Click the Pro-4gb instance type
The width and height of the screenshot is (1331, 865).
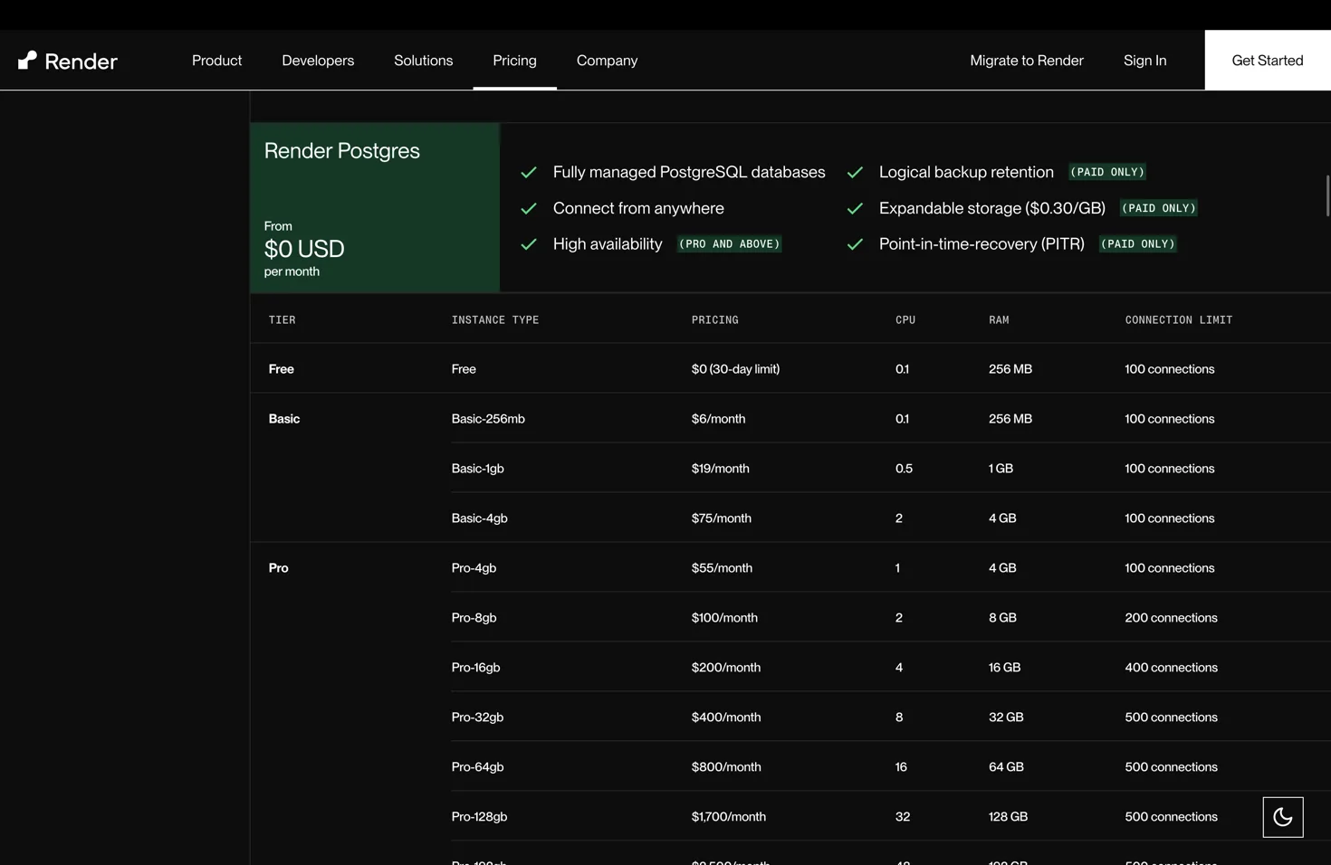point(474,568)
